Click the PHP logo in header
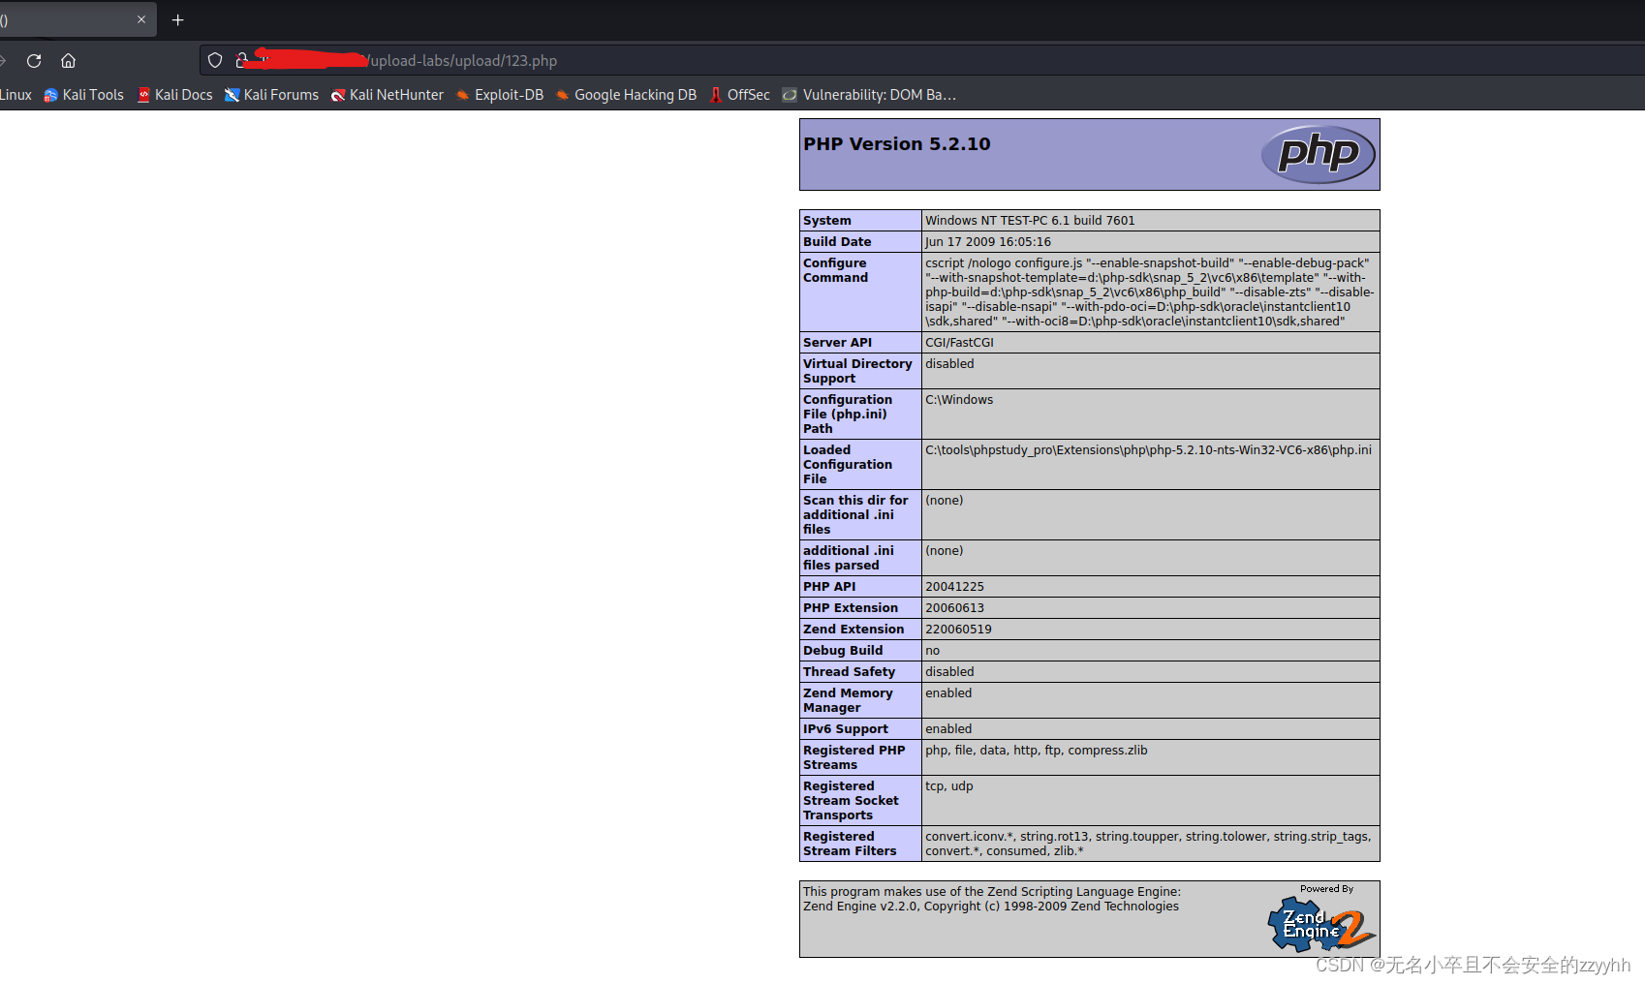1645x984 pixels. pyautogui.click(x=1318, y=154)
